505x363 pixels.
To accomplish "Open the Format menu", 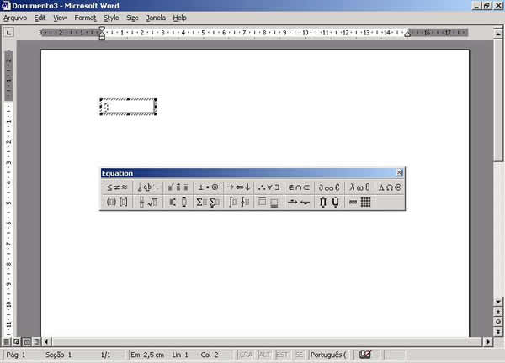I will pos(85,18).
